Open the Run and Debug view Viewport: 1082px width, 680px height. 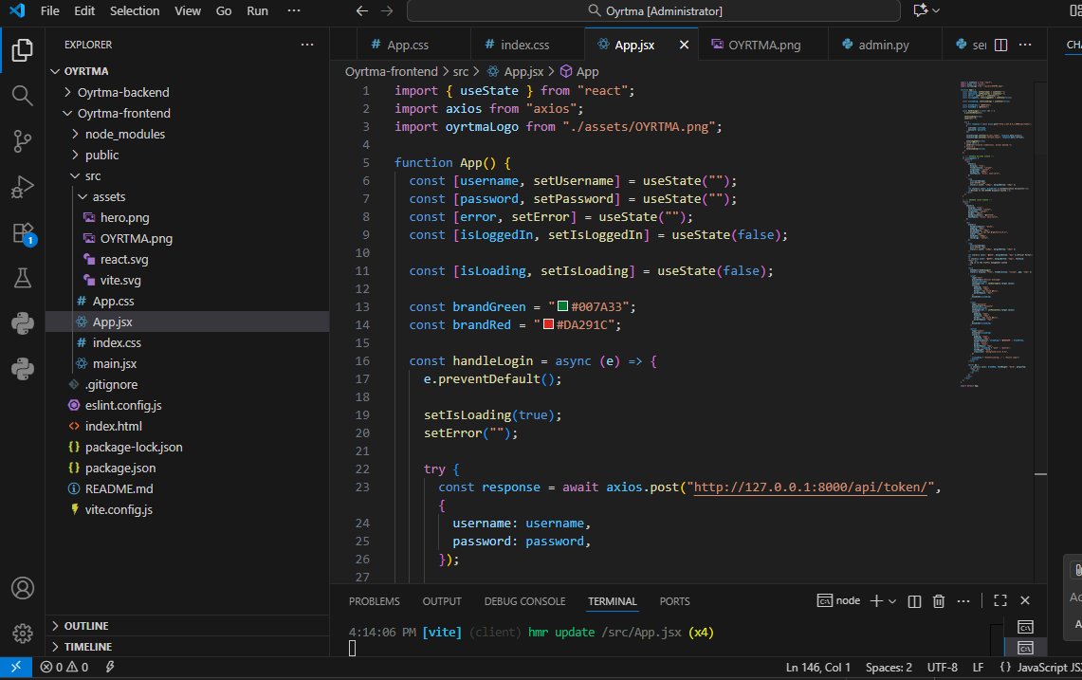22,187
